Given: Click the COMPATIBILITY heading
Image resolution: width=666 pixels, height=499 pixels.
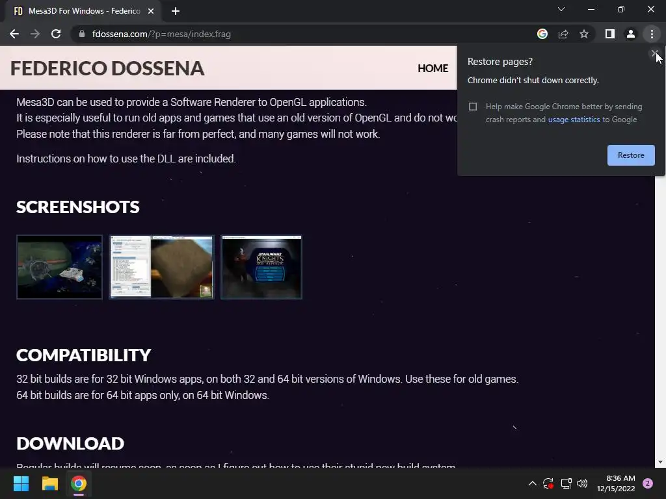Looking at the screenshot, I should point(84,355).
